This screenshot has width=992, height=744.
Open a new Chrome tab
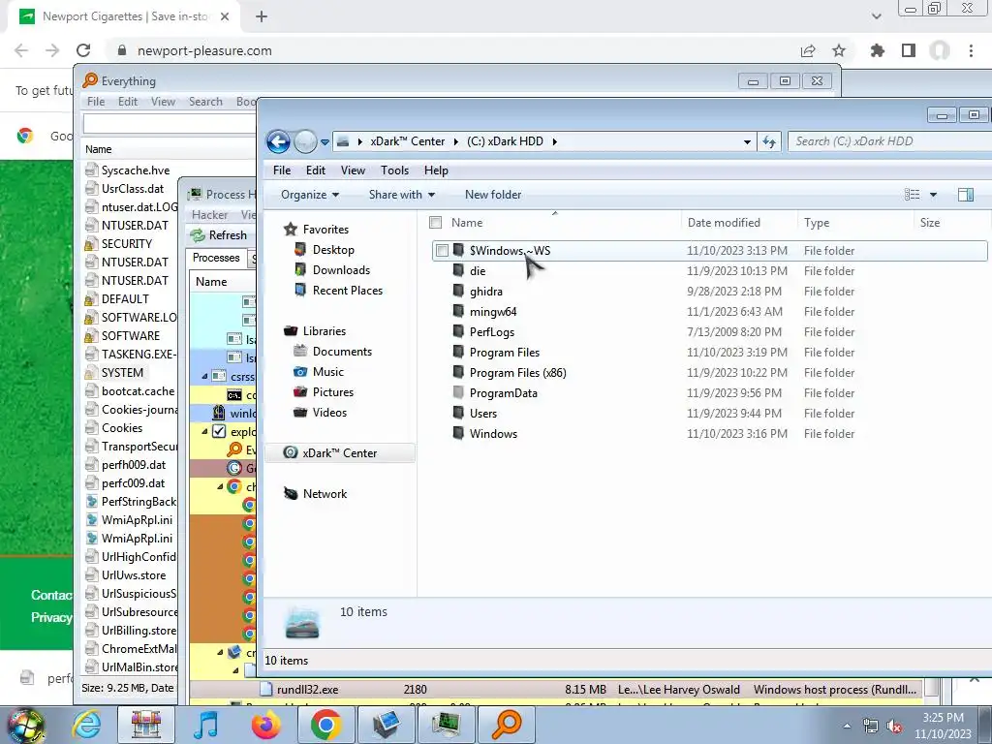262,16
